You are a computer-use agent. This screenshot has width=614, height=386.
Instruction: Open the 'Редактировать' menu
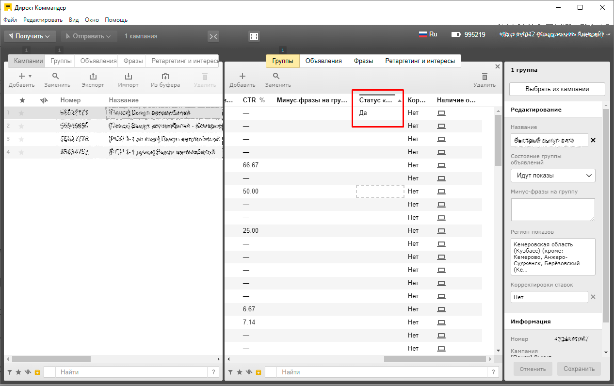[x=43, y=20]
